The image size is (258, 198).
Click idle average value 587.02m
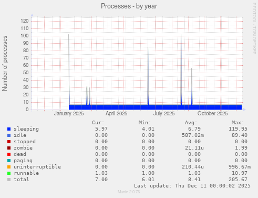pyautogui.click(x=193, y=135)
